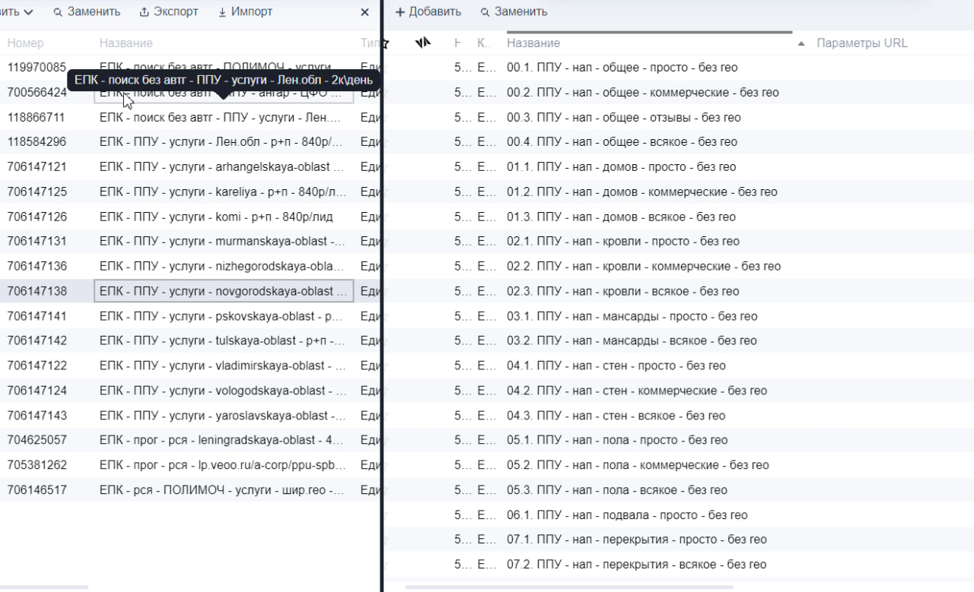The image size is (974, 592).
Task: Click the sort arrow beside groups Название header
Action: [x=801, y=44]
